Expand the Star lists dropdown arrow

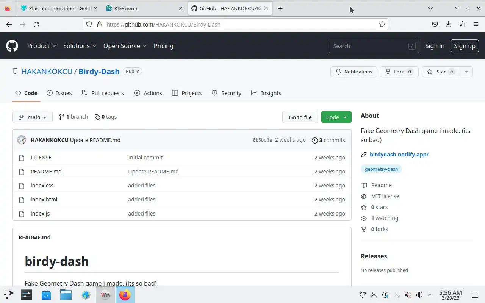click(466, 72)
